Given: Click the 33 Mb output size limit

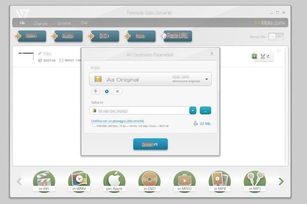Looking at the screenshot, I should [202, 123].
